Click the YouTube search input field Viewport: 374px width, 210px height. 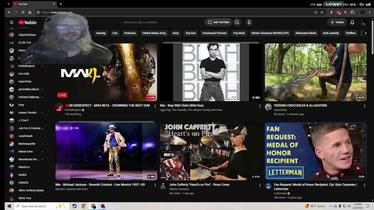pyautogui.click(x=162, y=22)
